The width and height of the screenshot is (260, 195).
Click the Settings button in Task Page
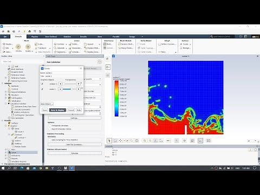(x=75, y=118)
